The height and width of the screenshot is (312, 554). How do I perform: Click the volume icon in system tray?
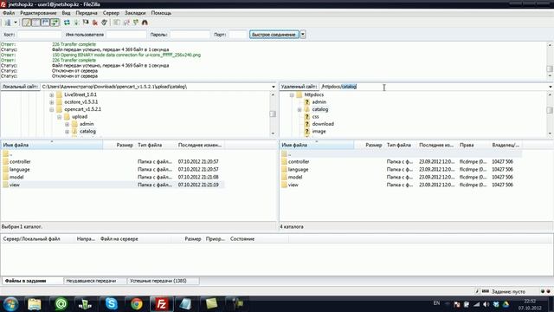tap(486, 304)
